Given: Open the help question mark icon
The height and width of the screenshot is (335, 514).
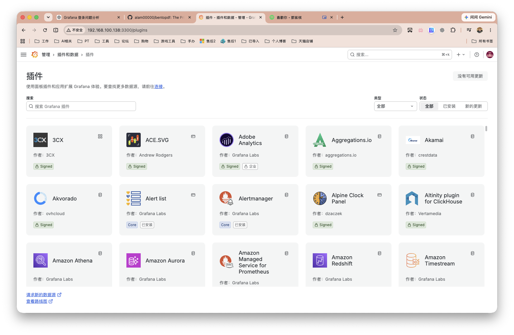Looking at the screenshot, I should pos(477,55).
